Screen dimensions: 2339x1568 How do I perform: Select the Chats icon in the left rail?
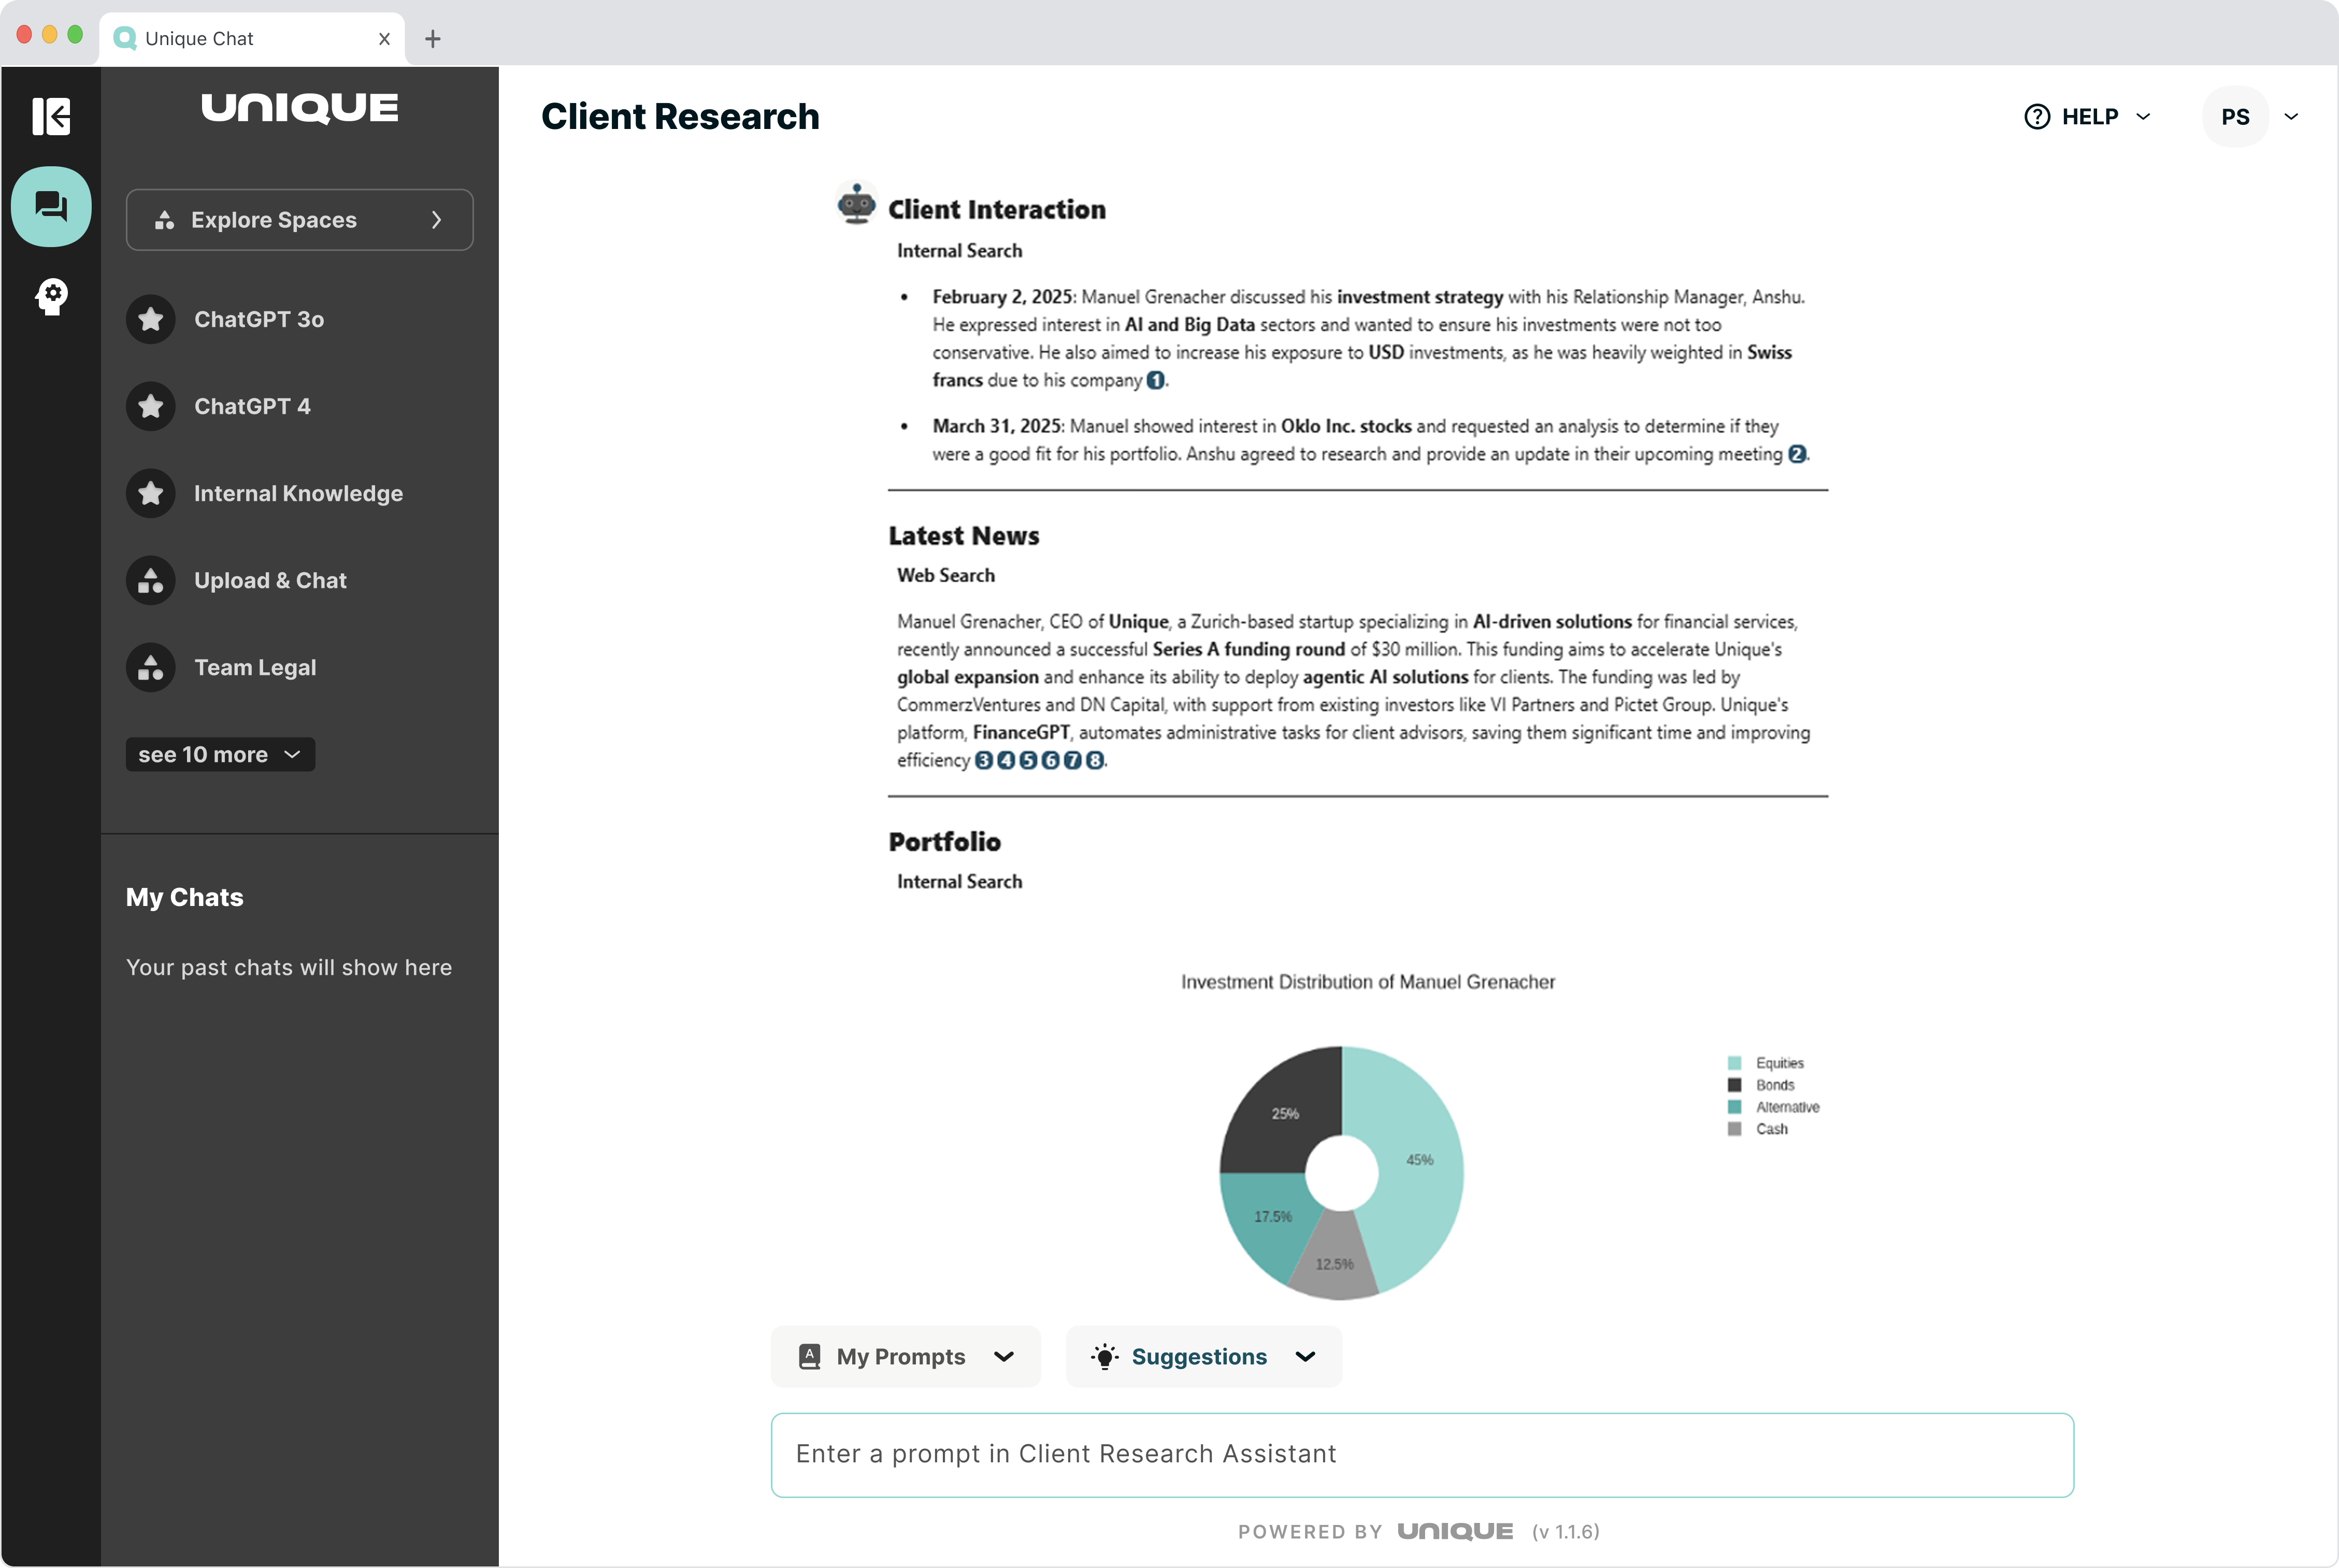click(x=52, y=206)
